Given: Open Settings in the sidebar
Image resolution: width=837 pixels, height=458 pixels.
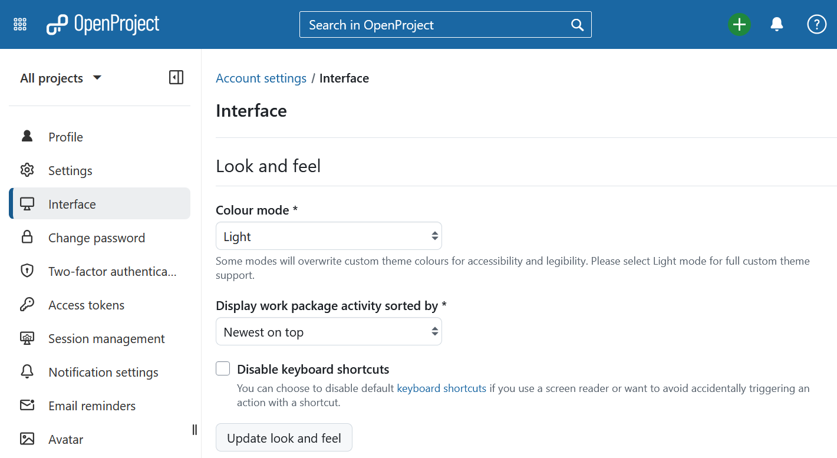Looking at the screenshot, I should (100, 170).
